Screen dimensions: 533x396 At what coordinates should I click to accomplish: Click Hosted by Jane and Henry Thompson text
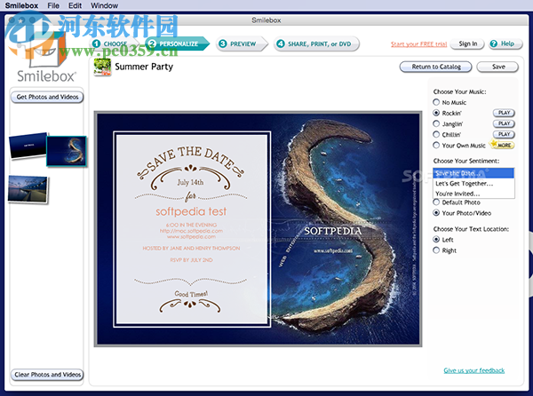[x=191, y=249]
